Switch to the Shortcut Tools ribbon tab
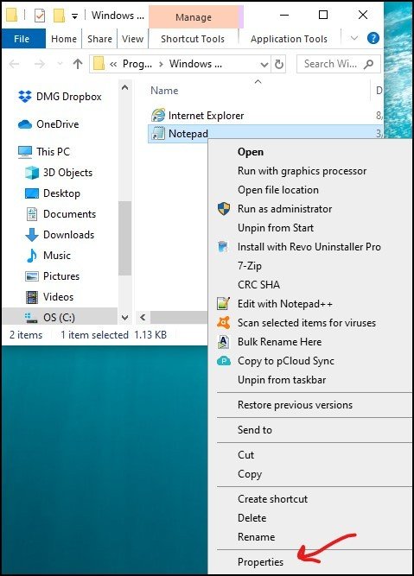This screenshot has height=576, width=414. point(193,39)
